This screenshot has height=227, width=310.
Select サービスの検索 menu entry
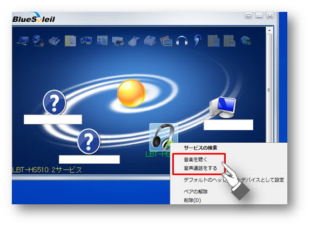[x=200, y=148]
